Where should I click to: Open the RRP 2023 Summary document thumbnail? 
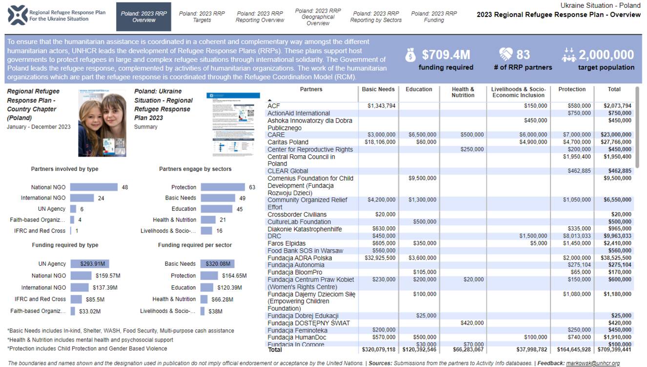233,124
